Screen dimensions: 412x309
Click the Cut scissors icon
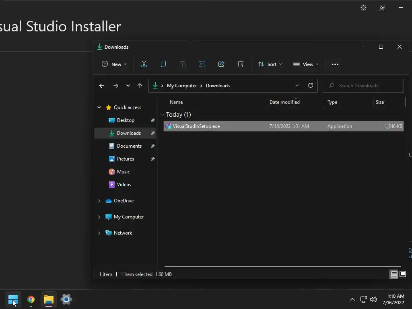pos(144,64)
